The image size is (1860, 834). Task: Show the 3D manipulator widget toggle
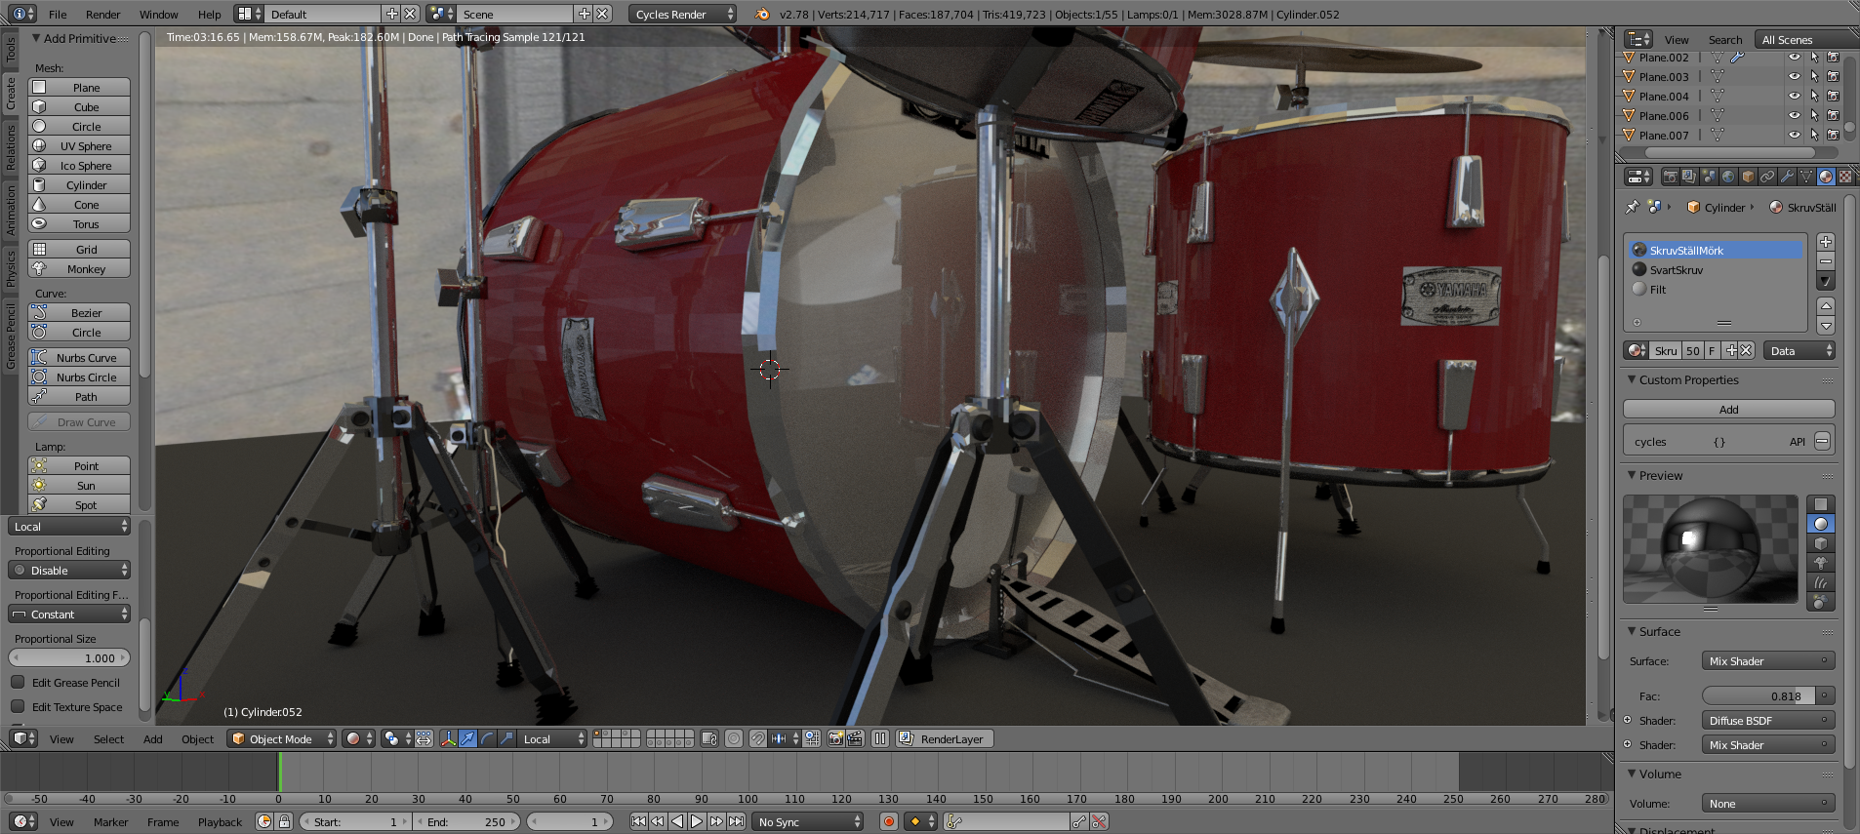[x=448, y=738]
